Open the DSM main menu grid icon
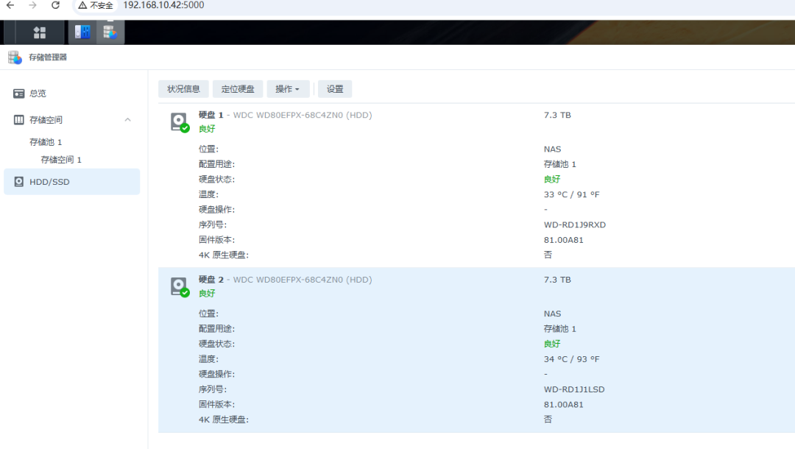 pos(40,32)
